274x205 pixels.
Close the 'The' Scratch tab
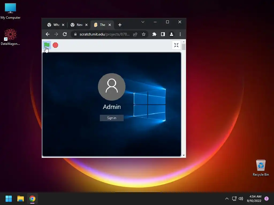tap(110, 25)
